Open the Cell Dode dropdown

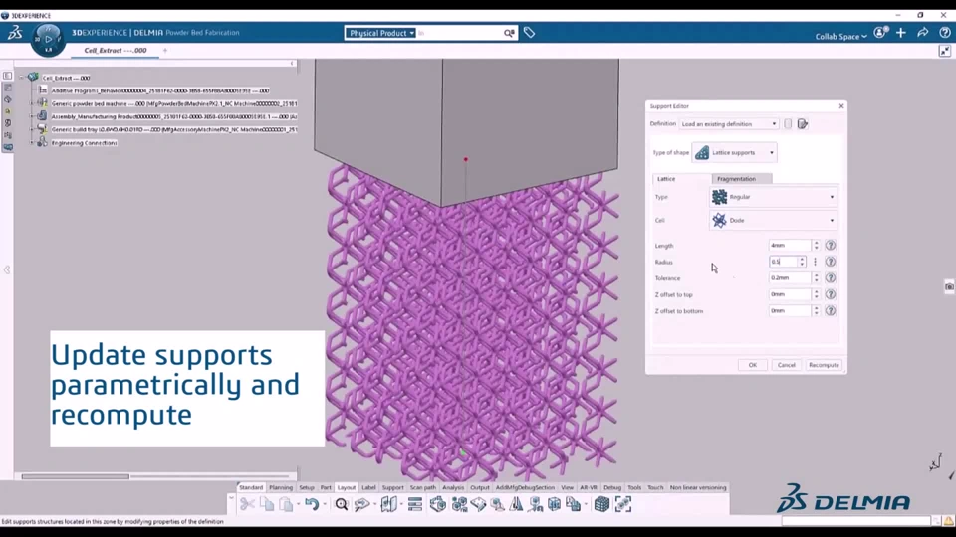pos(773,221)
